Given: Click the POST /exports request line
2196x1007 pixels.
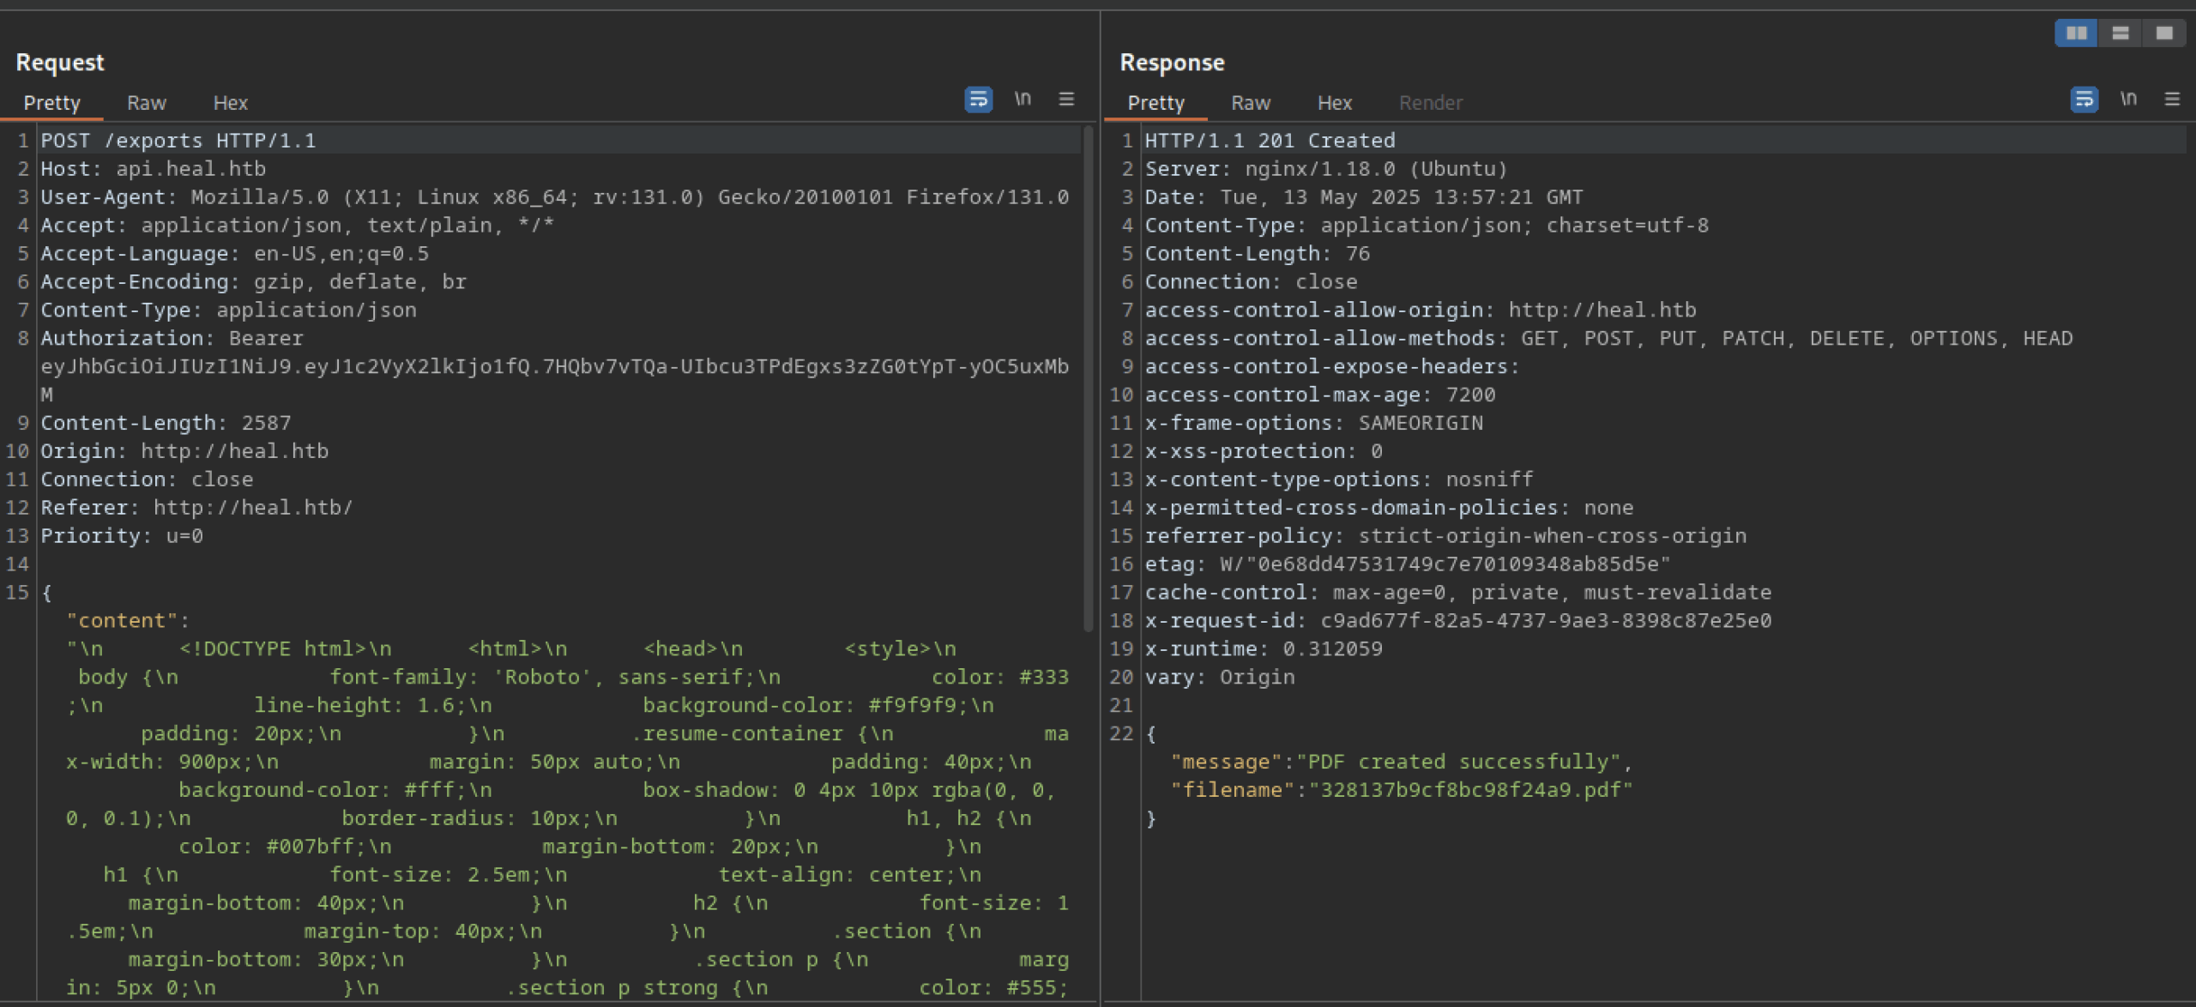Looking at the screenshot, I should pos(178,141).
